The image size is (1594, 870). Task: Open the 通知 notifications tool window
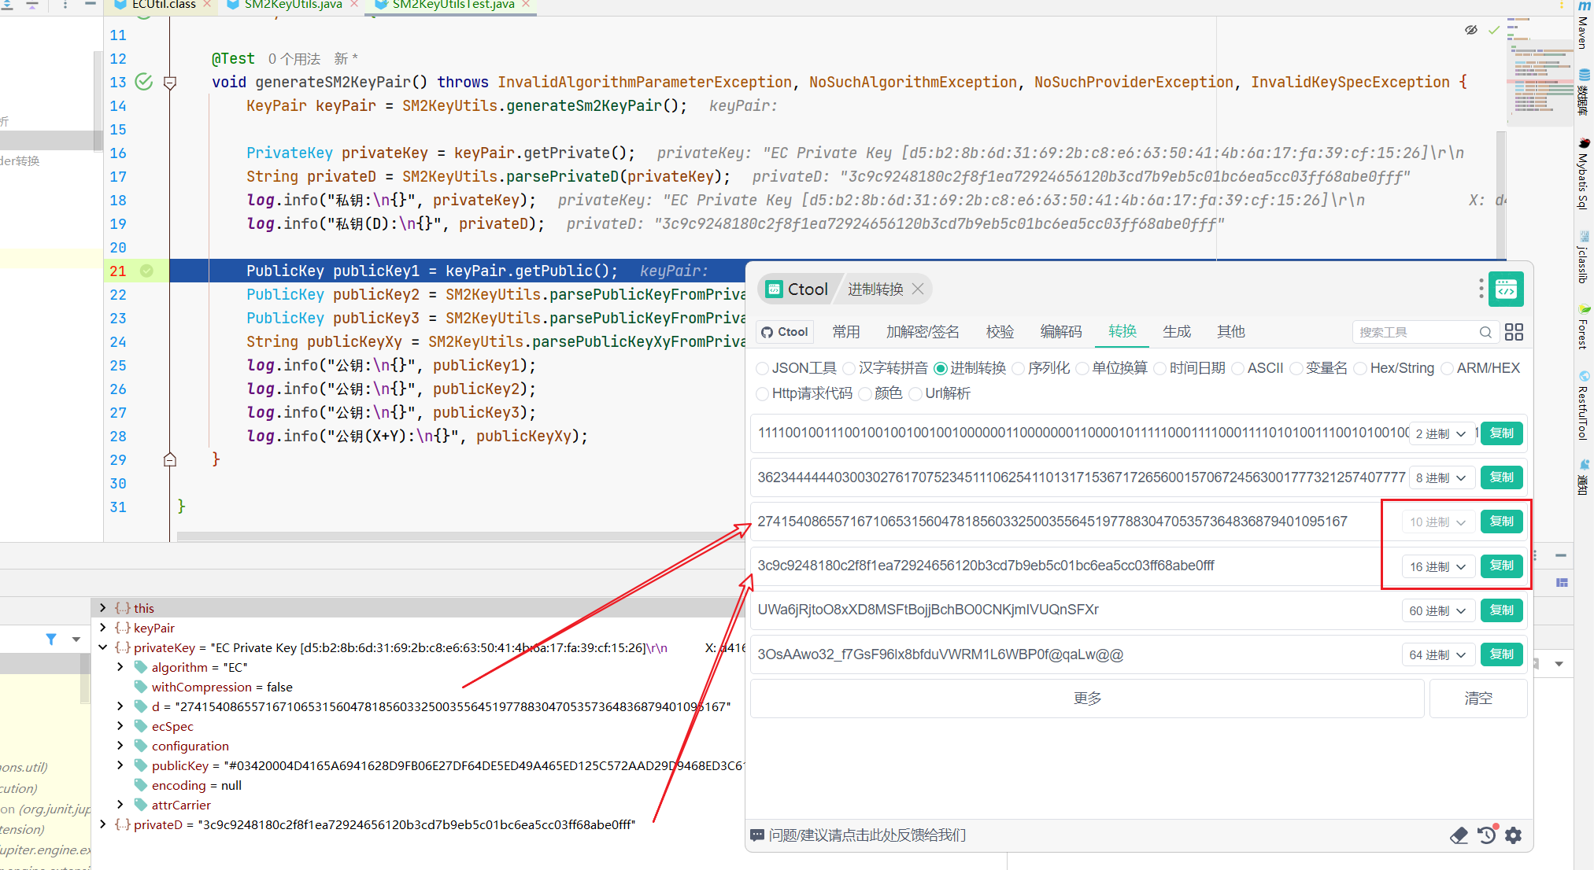pyautogui.click(x=1584, y=477)
